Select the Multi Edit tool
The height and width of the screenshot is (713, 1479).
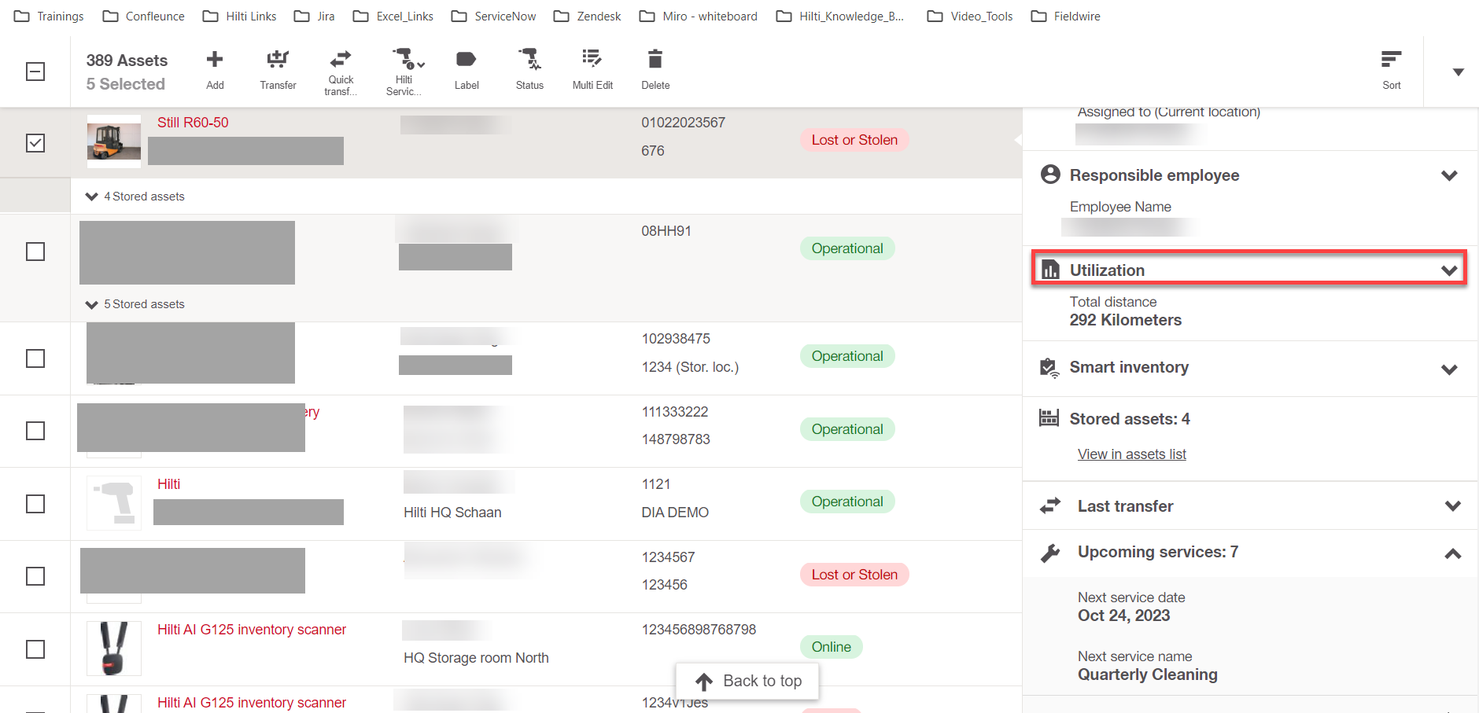point(592,61)
